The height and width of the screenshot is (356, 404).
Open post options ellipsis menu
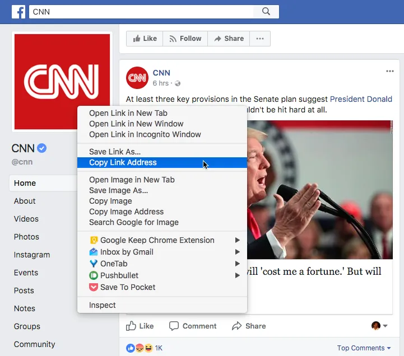point(390,71)
